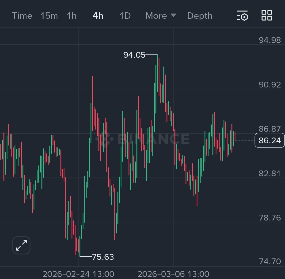This screenshot has height=279, width=285.
Task: Open the More intervals dropdown
Action: 161,16
